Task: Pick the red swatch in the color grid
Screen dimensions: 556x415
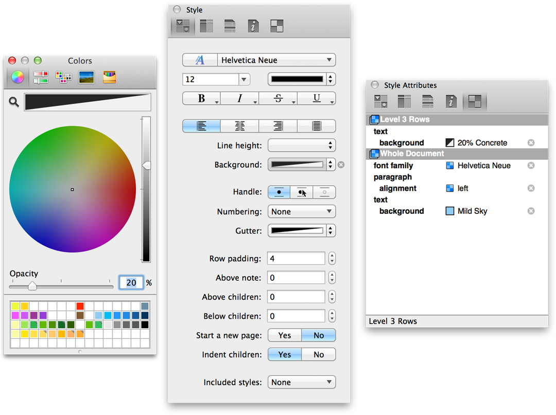Action: point(80,306)
